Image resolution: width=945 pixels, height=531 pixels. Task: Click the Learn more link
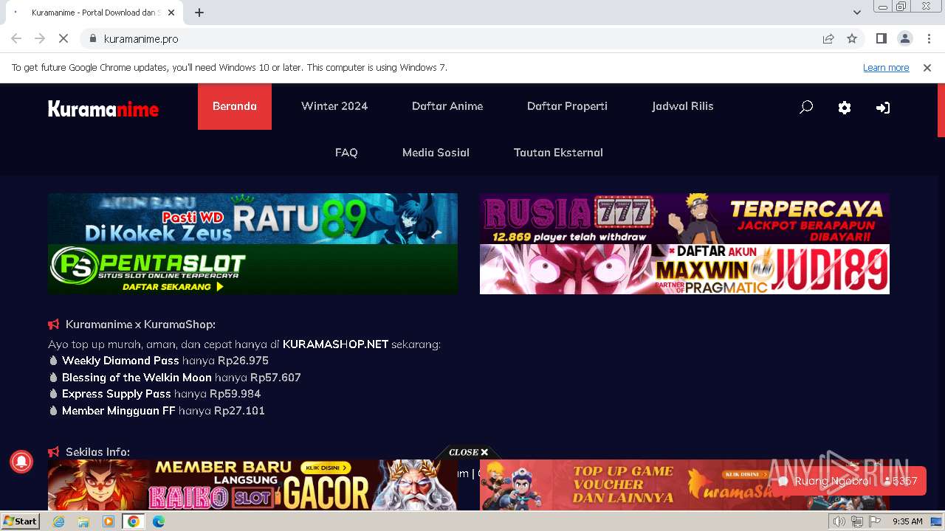[886, 67]
